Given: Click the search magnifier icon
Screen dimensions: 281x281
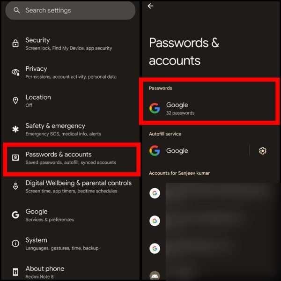Looking at the screenshot, I should coord(16,10).
